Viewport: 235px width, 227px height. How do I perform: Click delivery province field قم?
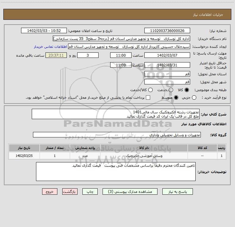point(167,74)
